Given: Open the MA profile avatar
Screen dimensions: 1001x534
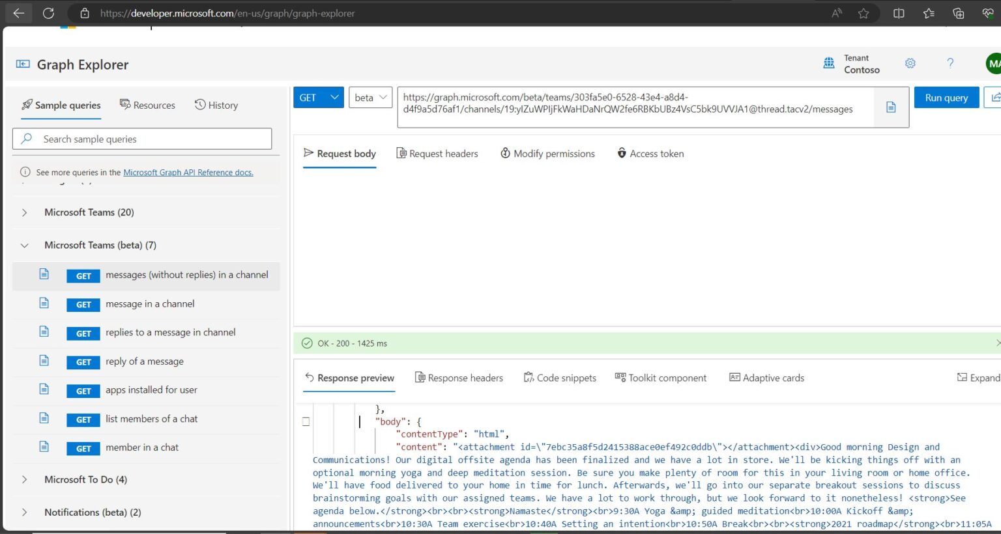Looking at the screenshot, I should tap(993, 63).
